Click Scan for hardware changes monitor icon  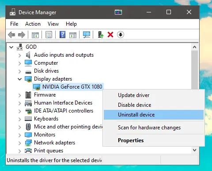click(87, 35)
